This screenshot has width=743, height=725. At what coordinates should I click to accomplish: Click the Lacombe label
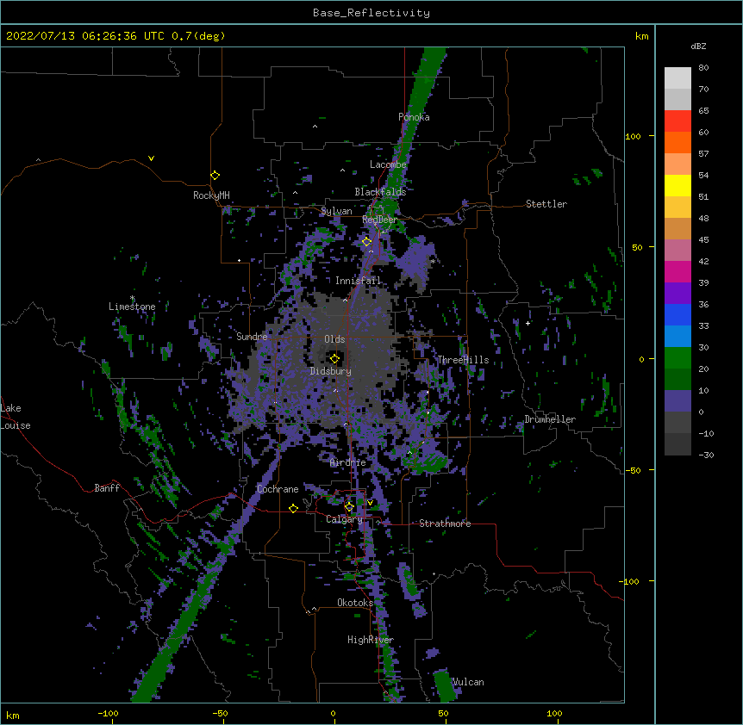coord(388,164)
